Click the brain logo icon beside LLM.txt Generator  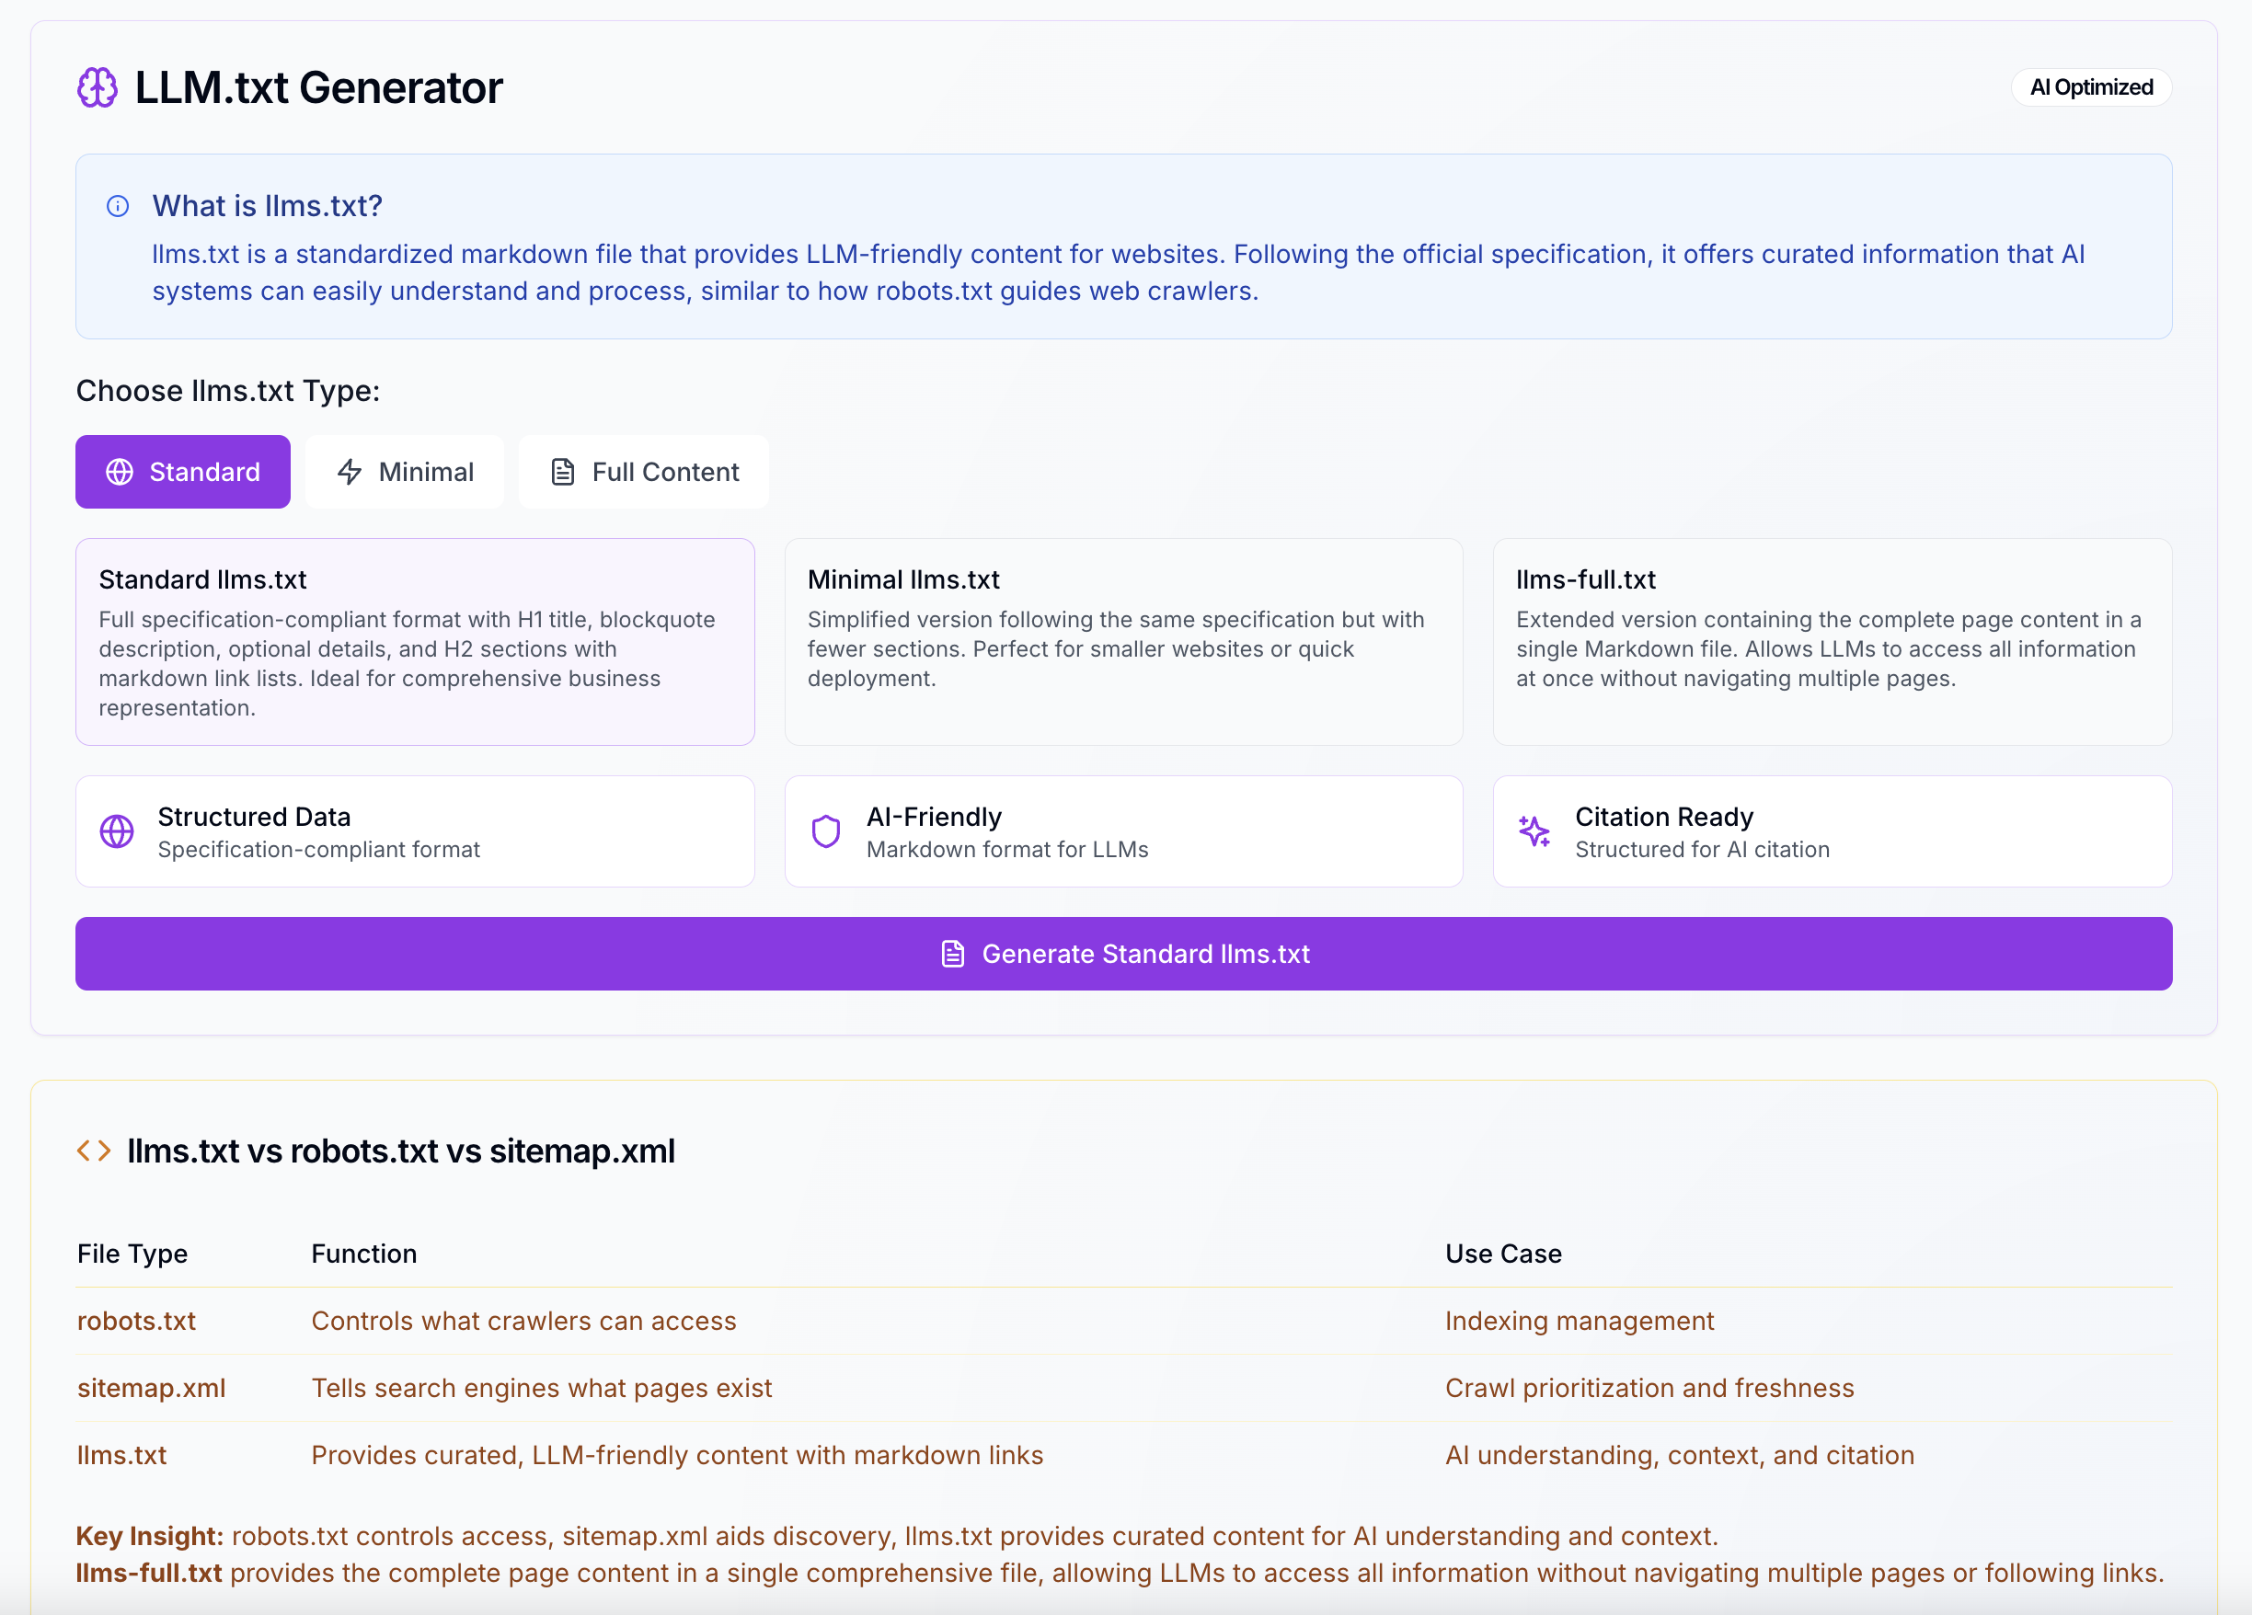98,87
